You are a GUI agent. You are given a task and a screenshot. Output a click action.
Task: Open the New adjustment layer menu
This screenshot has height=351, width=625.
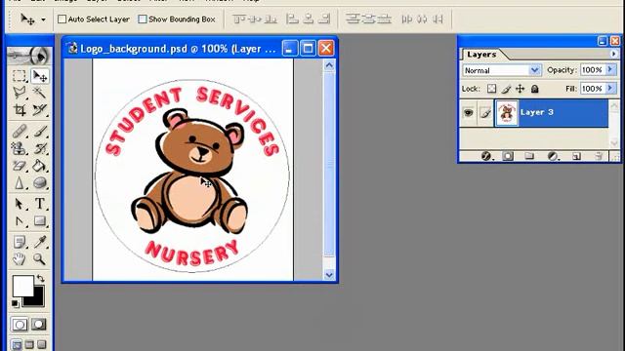pos(553,156)
